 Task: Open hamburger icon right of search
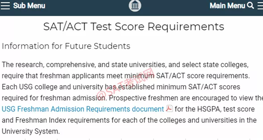pyautogui.click(x=260, y=6)
